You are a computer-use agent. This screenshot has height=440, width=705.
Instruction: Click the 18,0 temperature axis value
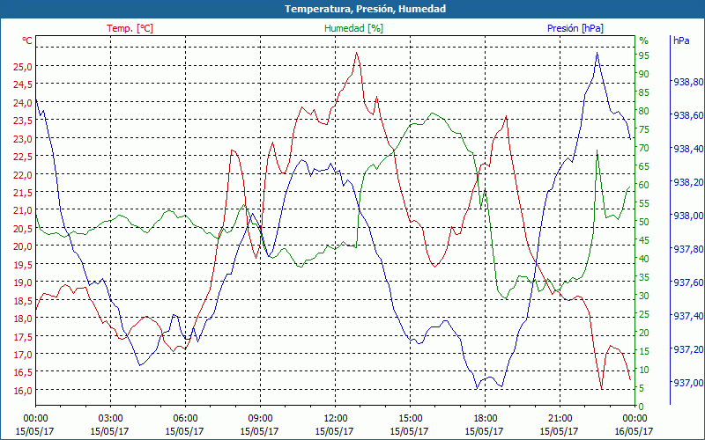coord(22,319)
